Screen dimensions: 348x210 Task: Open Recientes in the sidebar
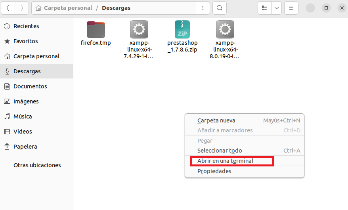coord(26,26)
